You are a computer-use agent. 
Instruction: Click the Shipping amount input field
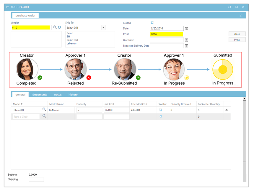pos(36,179)
